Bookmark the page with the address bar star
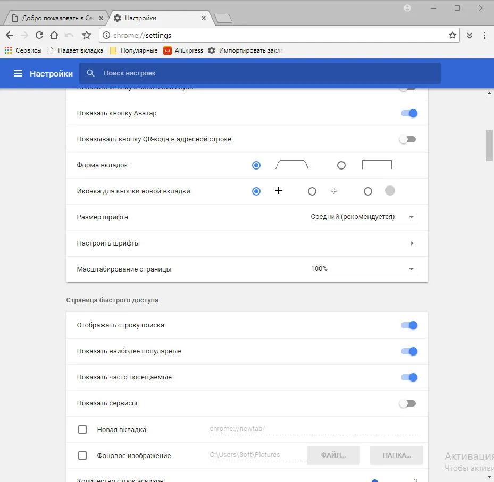Screen dimensions: 494x482 (x=453, y=35)
